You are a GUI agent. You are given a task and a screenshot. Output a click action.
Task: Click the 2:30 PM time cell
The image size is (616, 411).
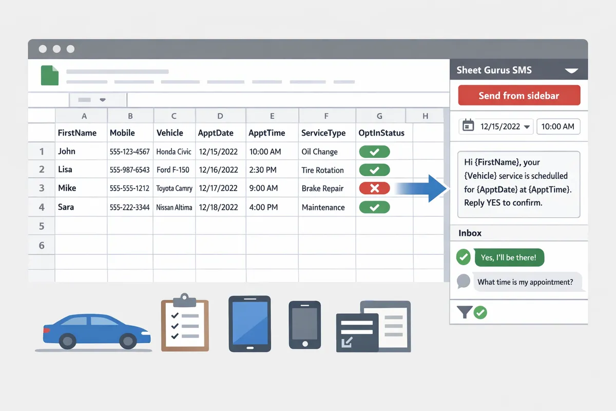click(x=272, y=170)
